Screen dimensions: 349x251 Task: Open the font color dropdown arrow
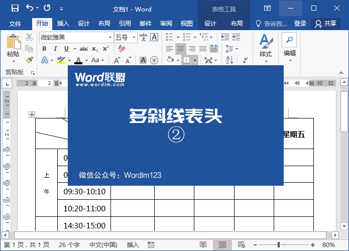pyautogui.click(x=86, y=60)
